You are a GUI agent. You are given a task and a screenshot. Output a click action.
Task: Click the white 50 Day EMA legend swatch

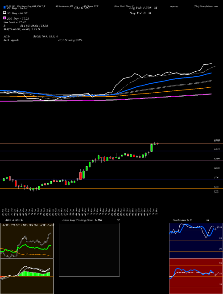4,12
